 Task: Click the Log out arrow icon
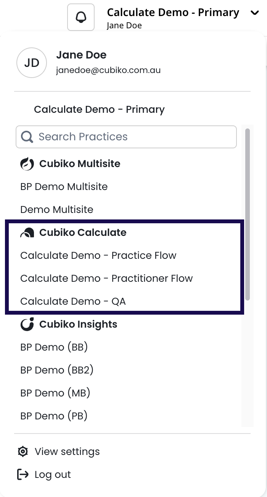(x=23, y=474)
